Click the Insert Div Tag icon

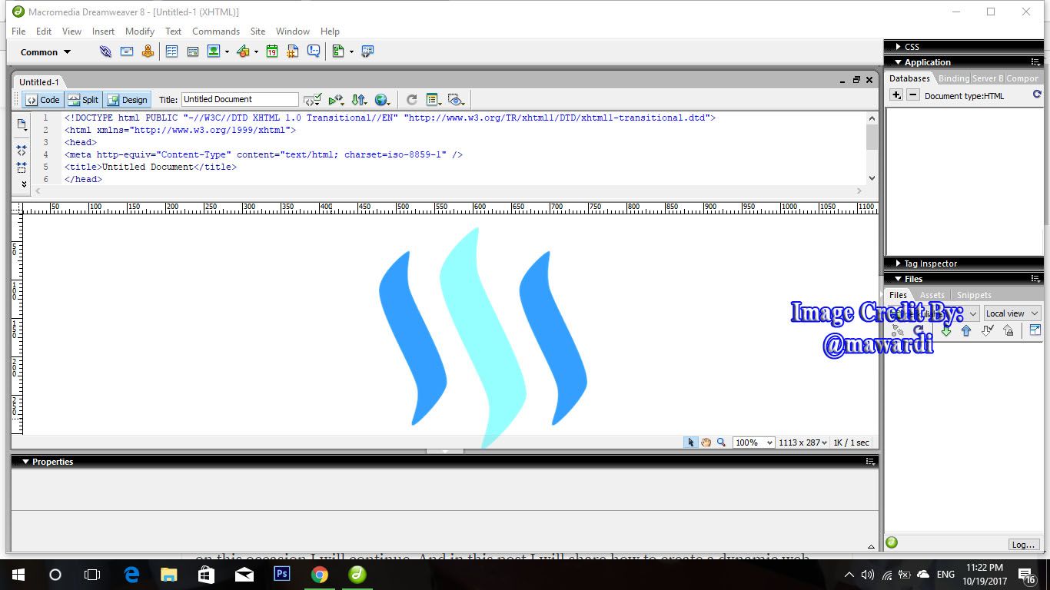(x=192, y=51)
